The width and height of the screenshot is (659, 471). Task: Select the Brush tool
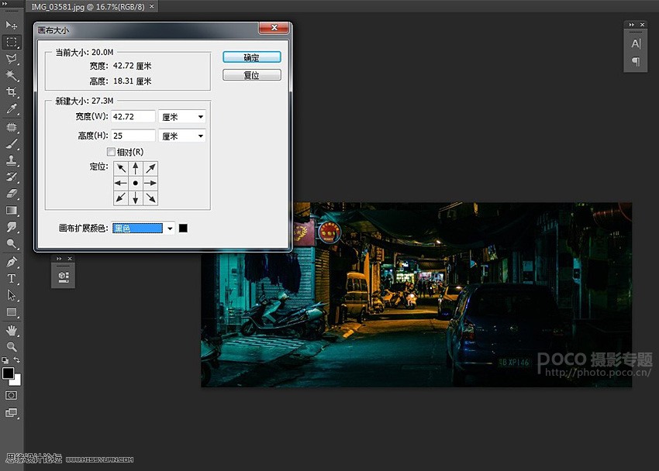[x=12, y=143]
